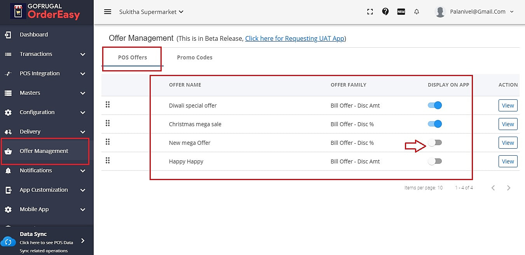Image resolution: width=525 pixels, height=255 pixels.
Task: Click the user profile avatar icon
Action: (440, 12)
